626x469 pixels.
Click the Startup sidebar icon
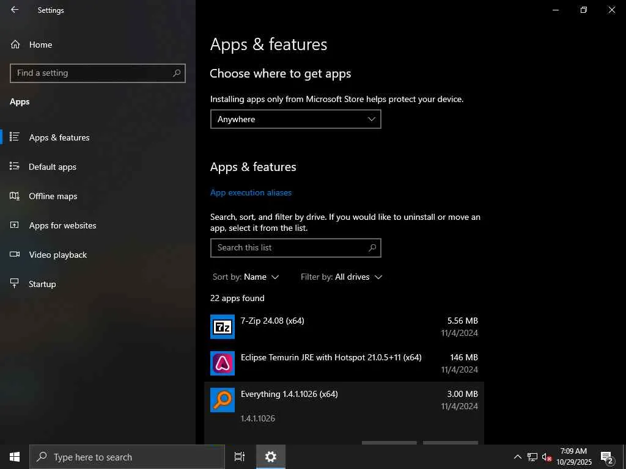15,283
